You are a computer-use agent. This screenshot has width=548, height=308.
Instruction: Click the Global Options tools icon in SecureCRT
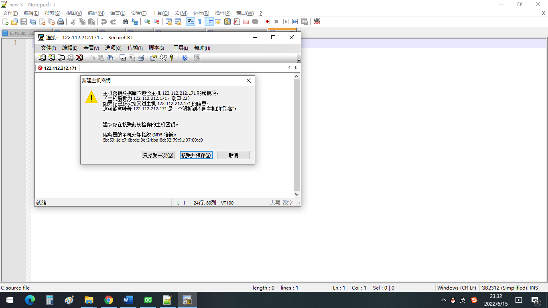click(163, 58)
